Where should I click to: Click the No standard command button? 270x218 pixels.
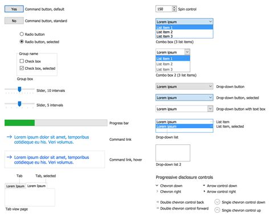coord(14,20)
